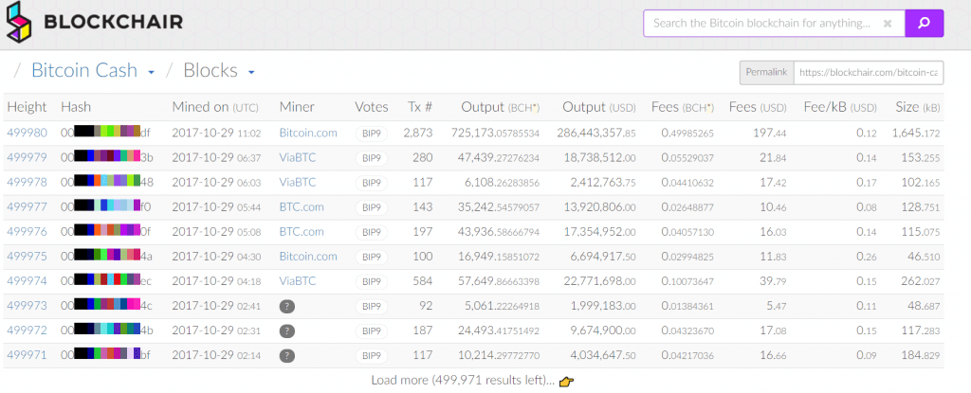Open the Bitcoin Cash dropdown arrow
This screenshot has width=971, height=393.
(151, 72)
